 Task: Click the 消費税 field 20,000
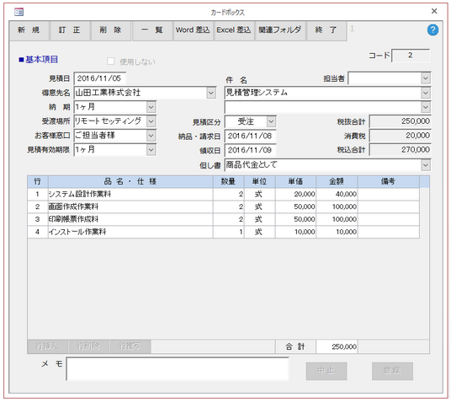[x=400, y=136]
